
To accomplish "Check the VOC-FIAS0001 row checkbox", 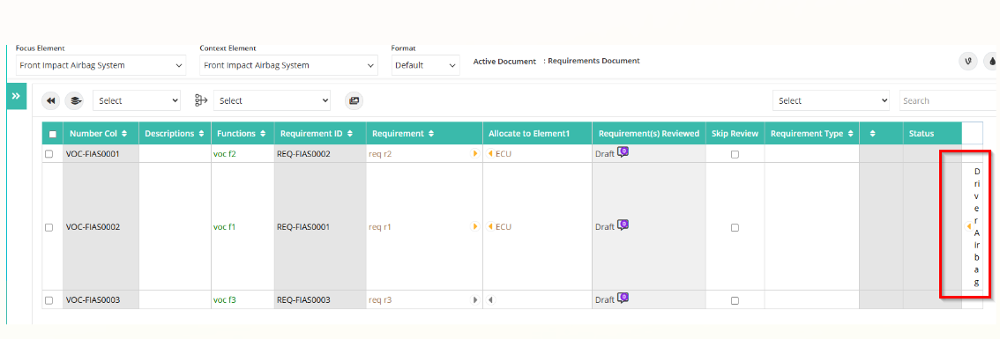I will point(49,154).
